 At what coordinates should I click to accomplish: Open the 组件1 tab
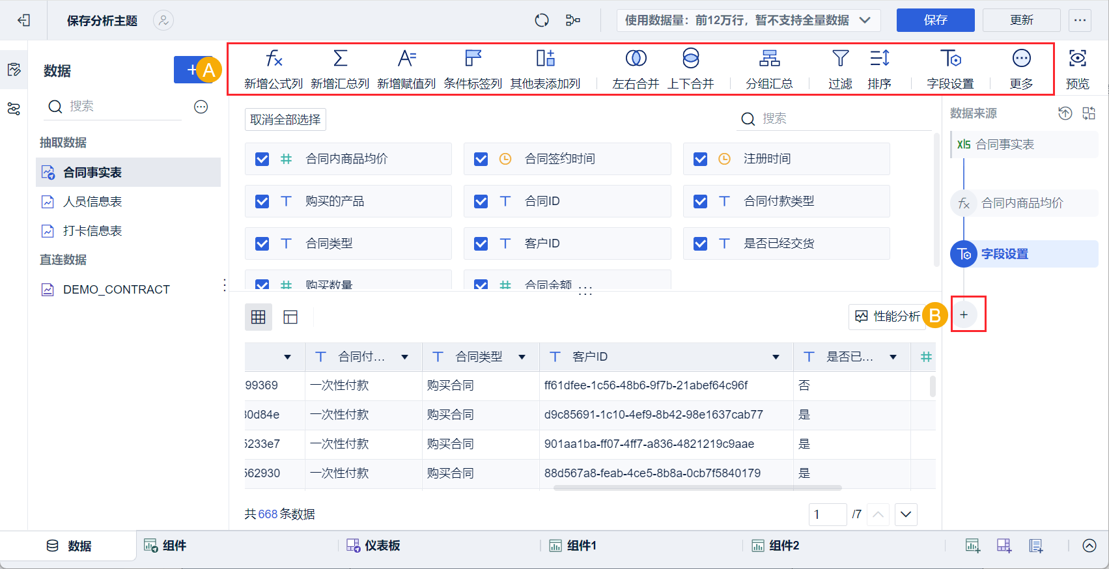click(573, 546)
